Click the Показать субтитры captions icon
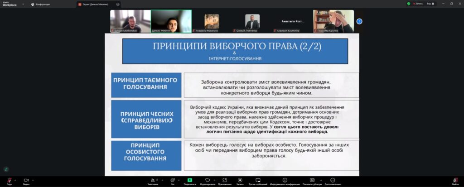The image size is (464, 187). tap(312, 180)
